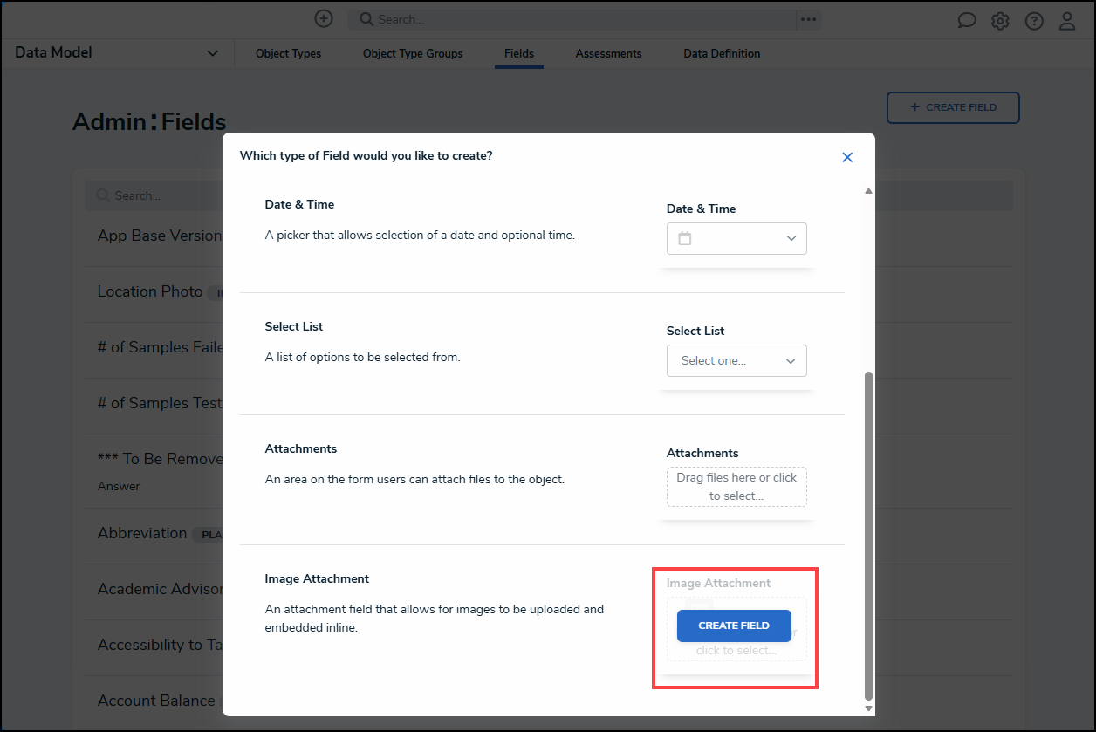1096x732 pixels.
Task: Click the top bar search magnifier icon
Action: pos(368,18)
